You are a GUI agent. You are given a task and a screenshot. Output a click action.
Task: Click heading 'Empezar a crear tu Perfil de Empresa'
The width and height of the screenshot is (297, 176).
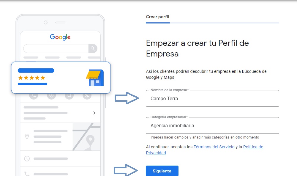tap(198, 48)
